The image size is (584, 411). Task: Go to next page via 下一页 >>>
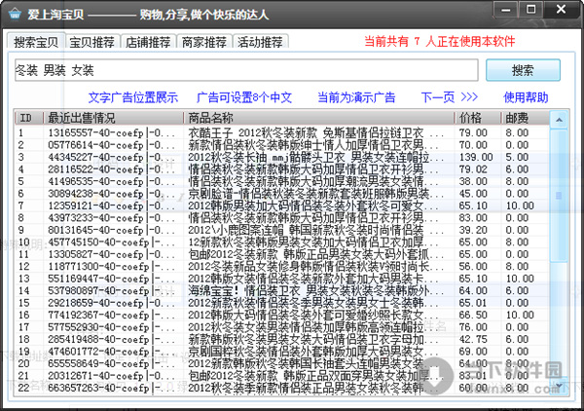(449, 97)
